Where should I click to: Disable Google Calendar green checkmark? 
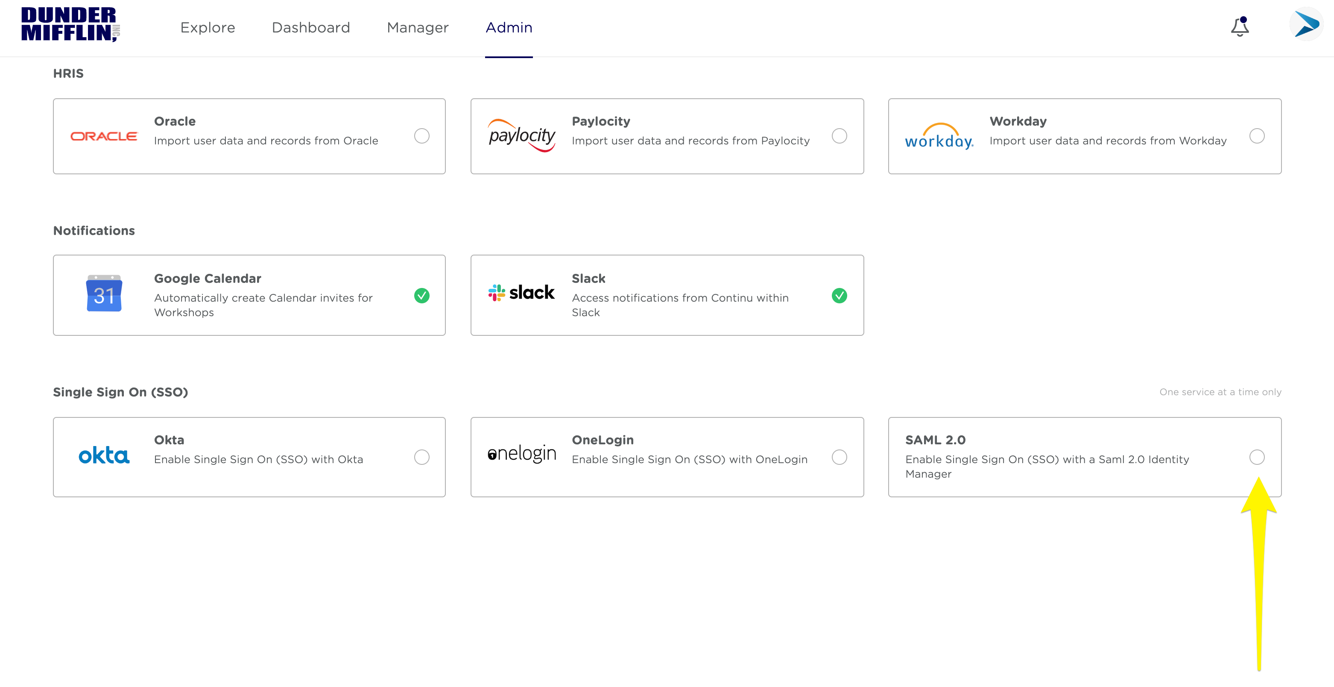tap(421, 296)
